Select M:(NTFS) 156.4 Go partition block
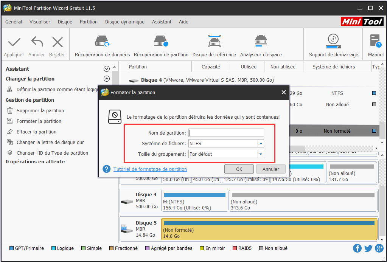The width and height of the screenshot is (387, 262). [x=195, y=201]
